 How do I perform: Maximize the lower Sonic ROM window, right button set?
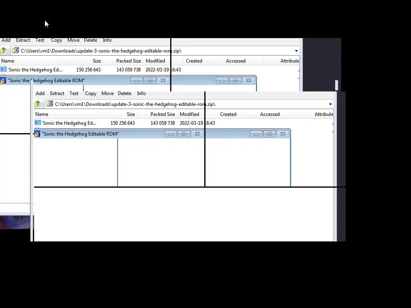269,134
